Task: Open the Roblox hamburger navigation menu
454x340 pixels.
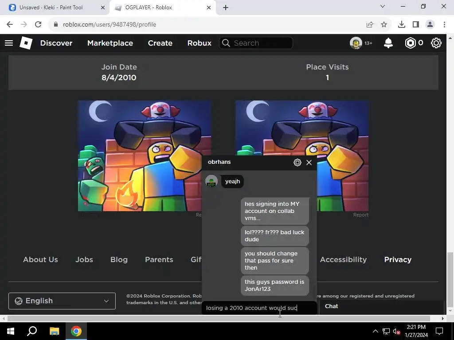Action: point(9,43)
